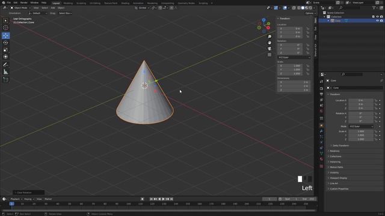Switch to the Sculpting workspace tab

pyautogui.click(x=81, y=3)
